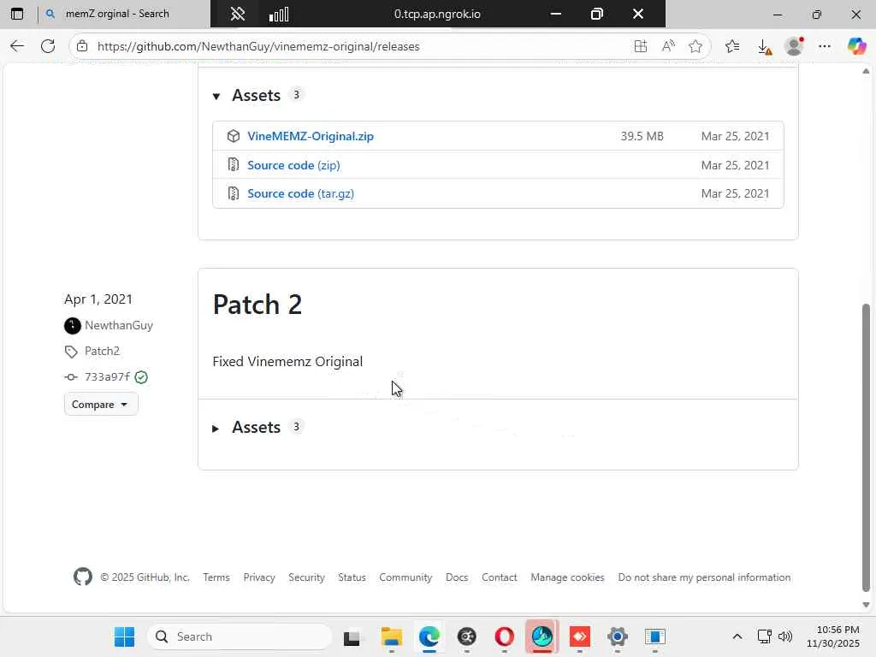Reload the GitHub releases page
This screenshot has height=657, width=876.
(48, 46)
